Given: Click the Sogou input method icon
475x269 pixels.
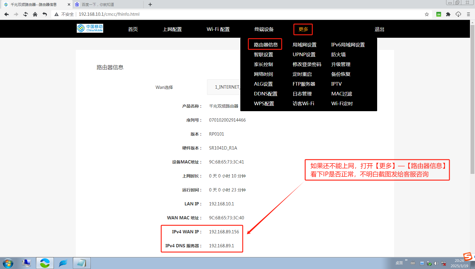Looking at the screenshot, I should pyautogui.click(x=468, y=256).
